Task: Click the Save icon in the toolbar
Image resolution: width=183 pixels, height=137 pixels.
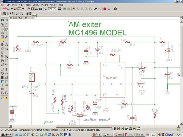Action: click(33, 9)
